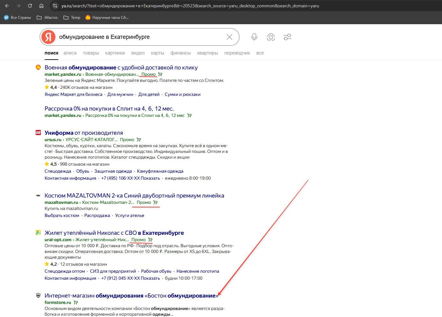Viewport: 442px width, 317px height.
Task: Click cart icon next to first Промо label
Action: (160, 74)
